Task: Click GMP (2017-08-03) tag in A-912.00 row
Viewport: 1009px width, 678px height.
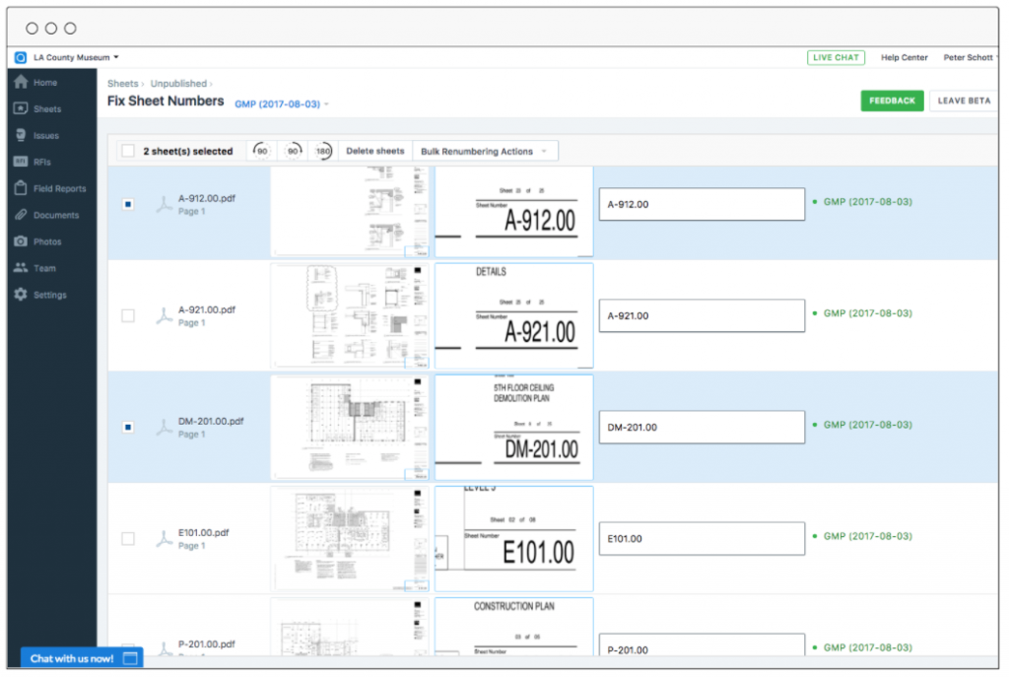Action: coord(867,202)
